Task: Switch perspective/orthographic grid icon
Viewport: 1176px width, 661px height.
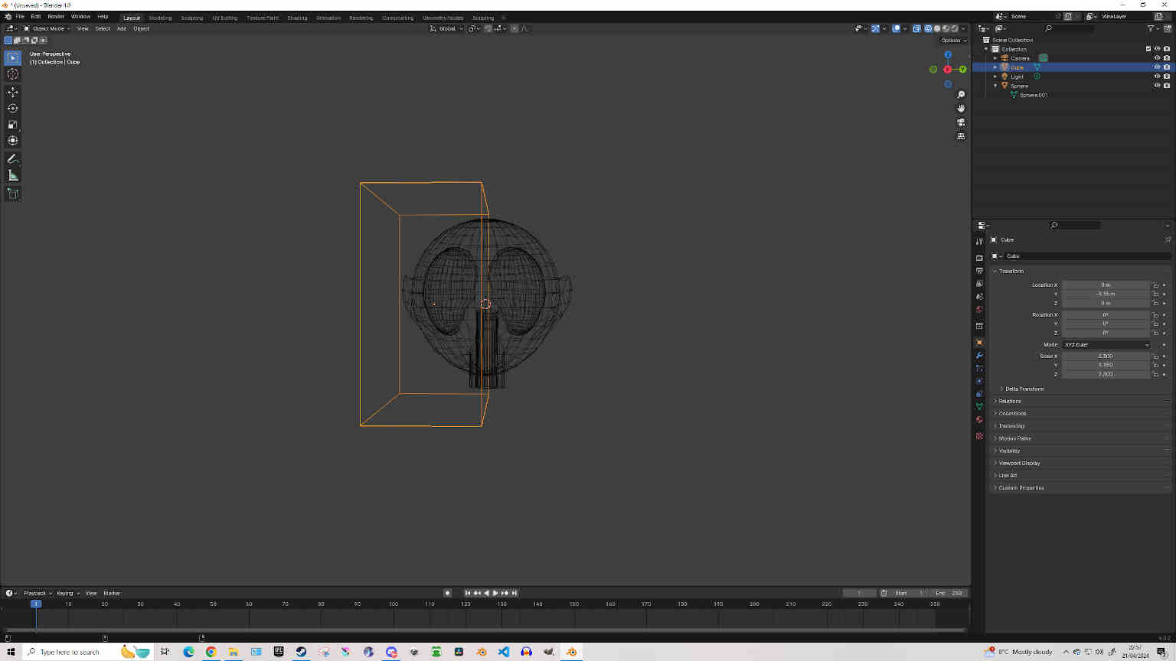Action: [961, 136]
